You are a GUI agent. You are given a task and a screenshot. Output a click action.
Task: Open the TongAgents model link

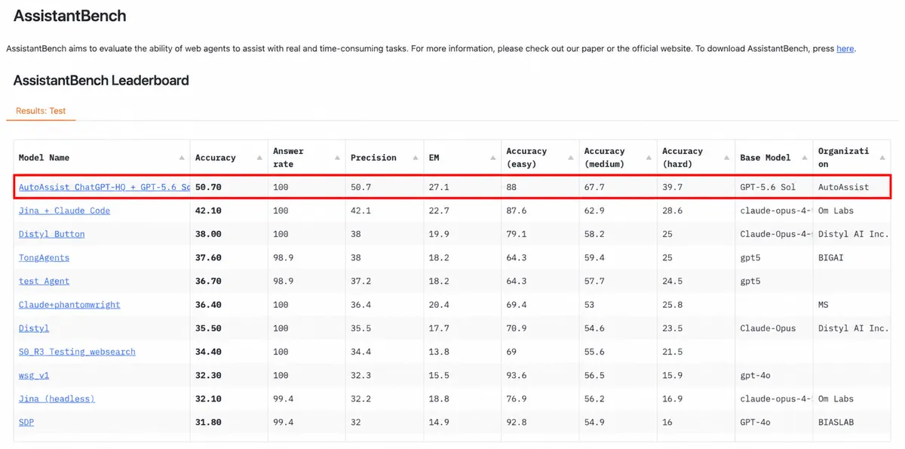click(44, 257)
